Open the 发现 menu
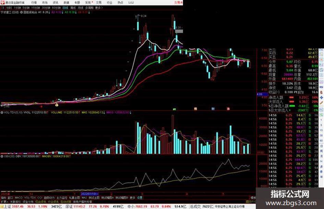The image size is (324, 209). (88, 3)
